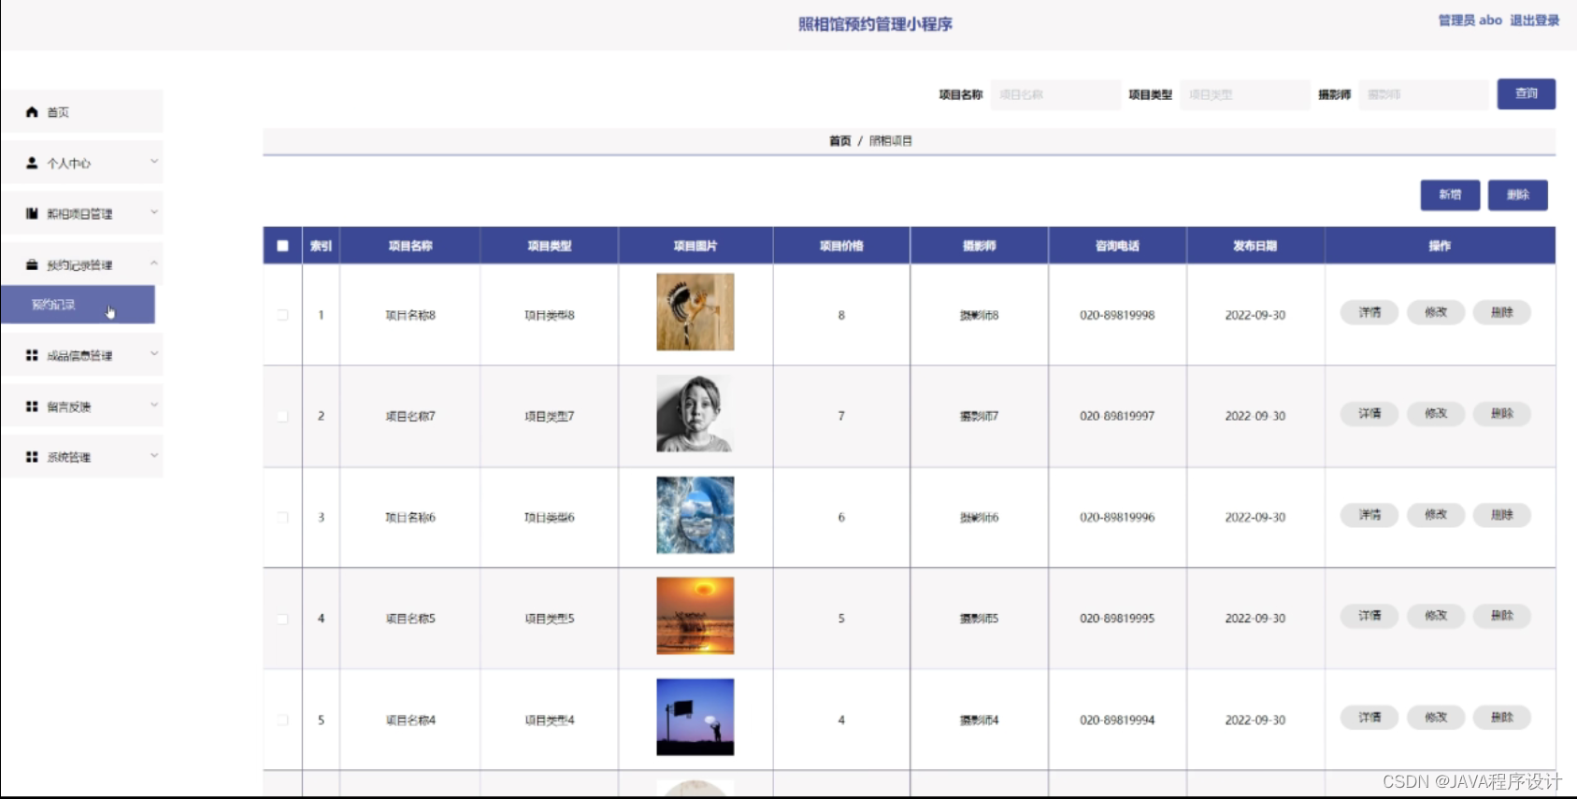This screenshot has height=799, width=1577.
Task: Open the 预约记录 submenu item
Action: [x=78, y=305]
